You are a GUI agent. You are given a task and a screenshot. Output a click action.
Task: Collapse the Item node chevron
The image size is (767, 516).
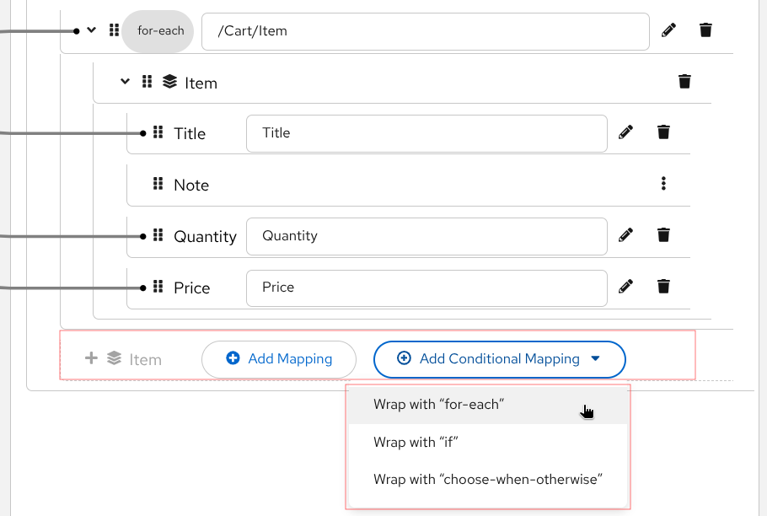[x=126, y=82]
